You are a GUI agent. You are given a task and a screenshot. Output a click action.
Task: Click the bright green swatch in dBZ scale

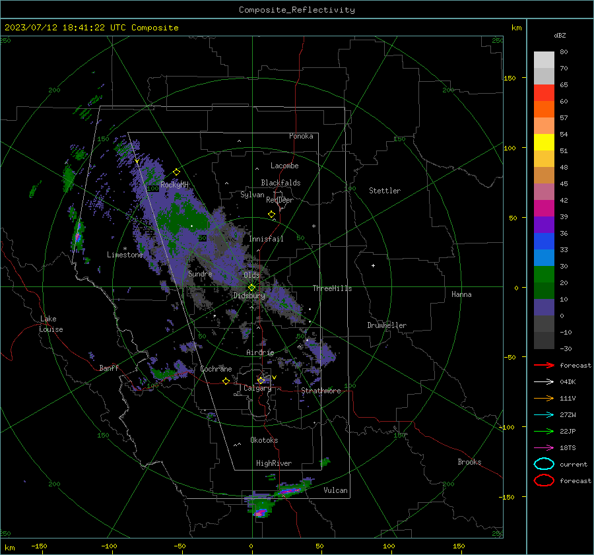pos(544,274)
